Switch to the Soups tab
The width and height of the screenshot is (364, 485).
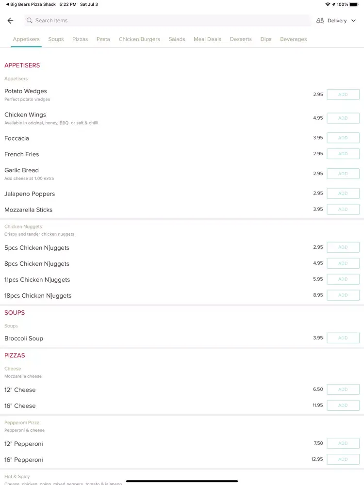click(x=56, y=39)
